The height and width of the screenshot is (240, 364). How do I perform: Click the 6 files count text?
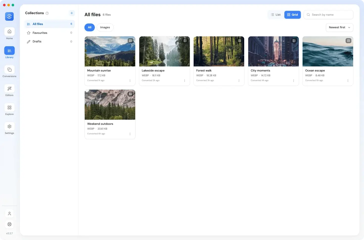(x=107, y=15)
